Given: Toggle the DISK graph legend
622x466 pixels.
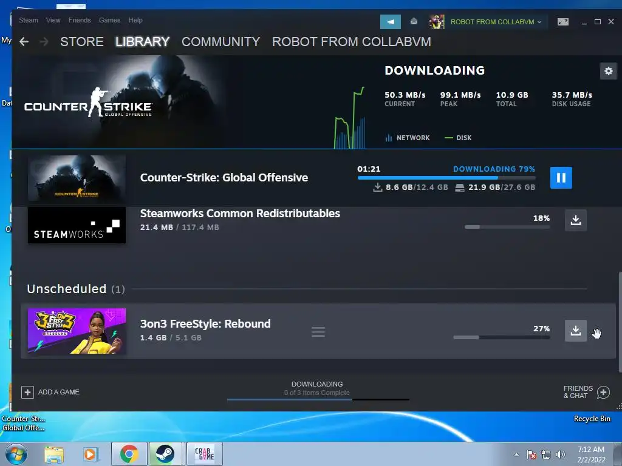Looking at the screenshot, I should pyautogui.click(x=458, y=138).
